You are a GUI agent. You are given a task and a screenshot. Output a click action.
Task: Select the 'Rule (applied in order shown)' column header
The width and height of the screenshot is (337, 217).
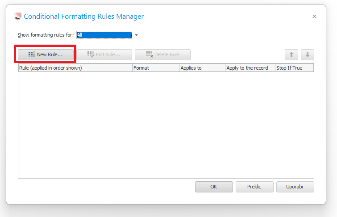coord(75,68)
